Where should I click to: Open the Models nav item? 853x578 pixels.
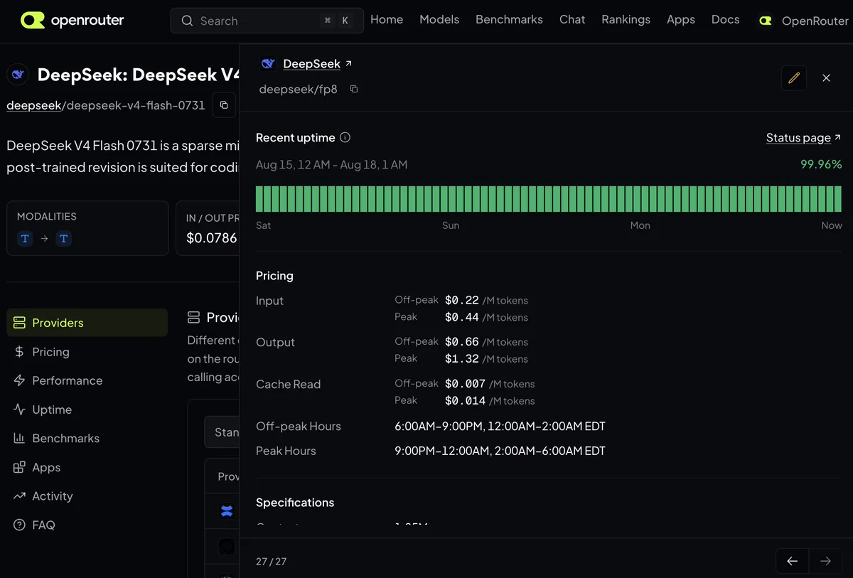pos(439,20)
